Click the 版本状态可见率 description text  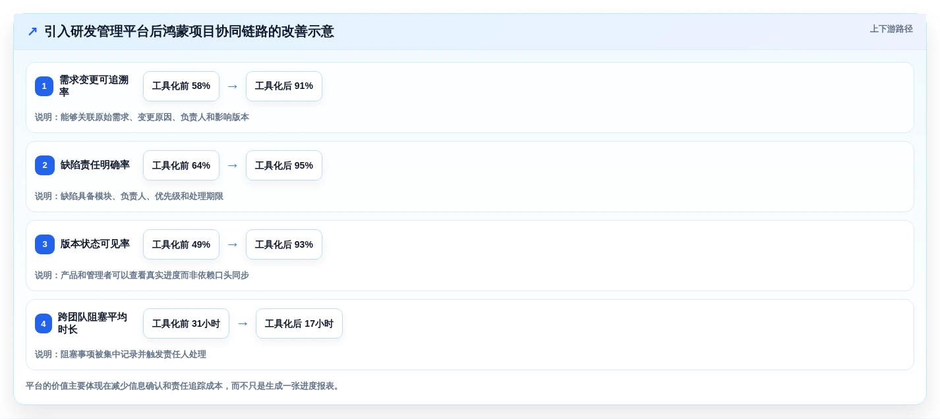[x=142, y=275]
